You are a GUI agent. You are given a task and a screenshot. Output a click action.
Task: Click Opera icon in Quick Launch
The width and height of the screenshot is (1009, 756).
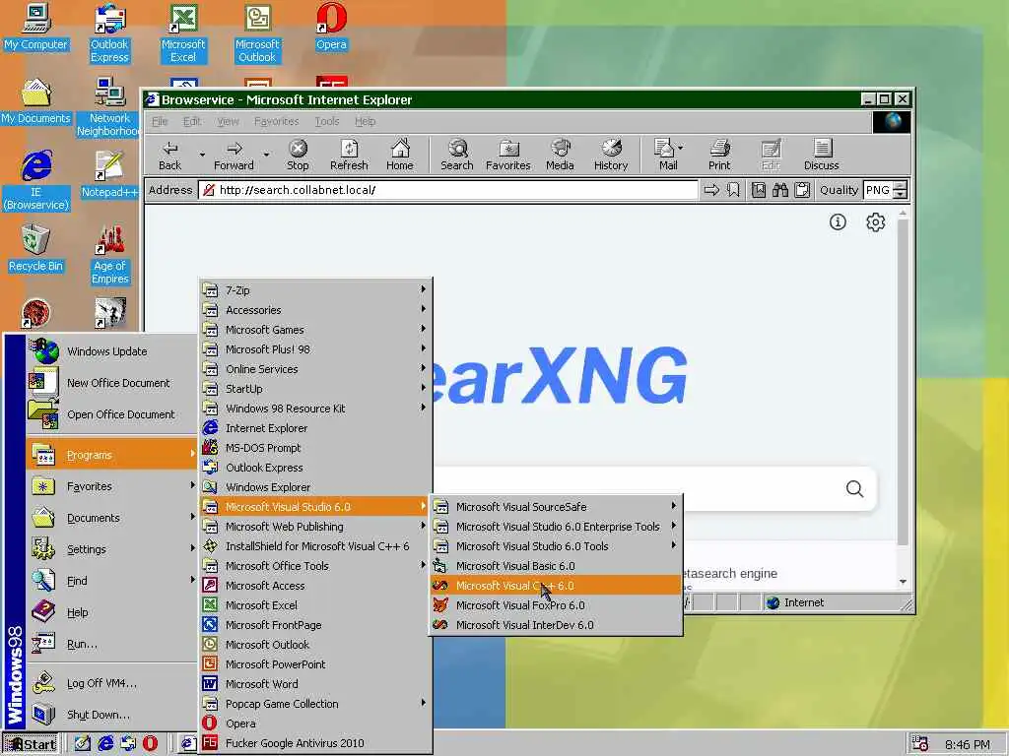pos(150,744)
